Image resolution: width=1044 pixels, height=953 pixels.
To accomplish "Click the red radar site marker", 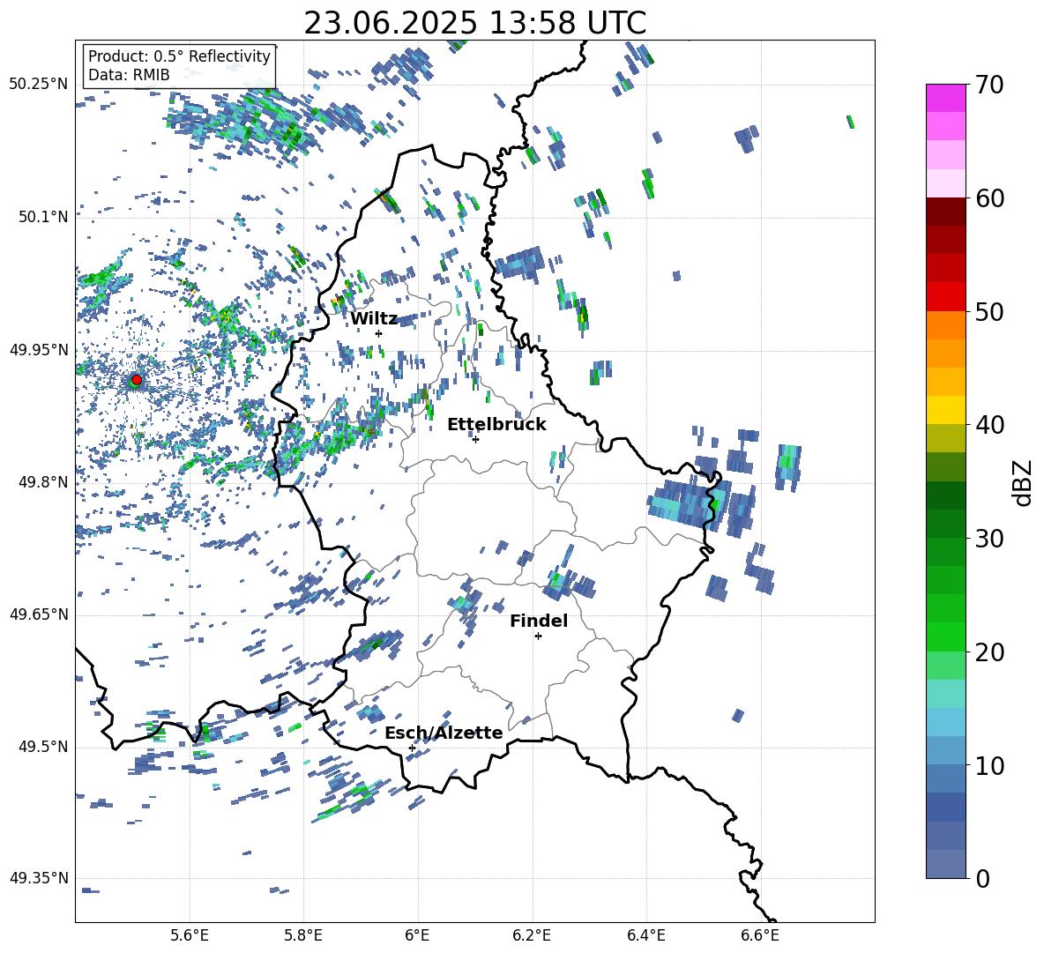I will (x=137, y=379).
